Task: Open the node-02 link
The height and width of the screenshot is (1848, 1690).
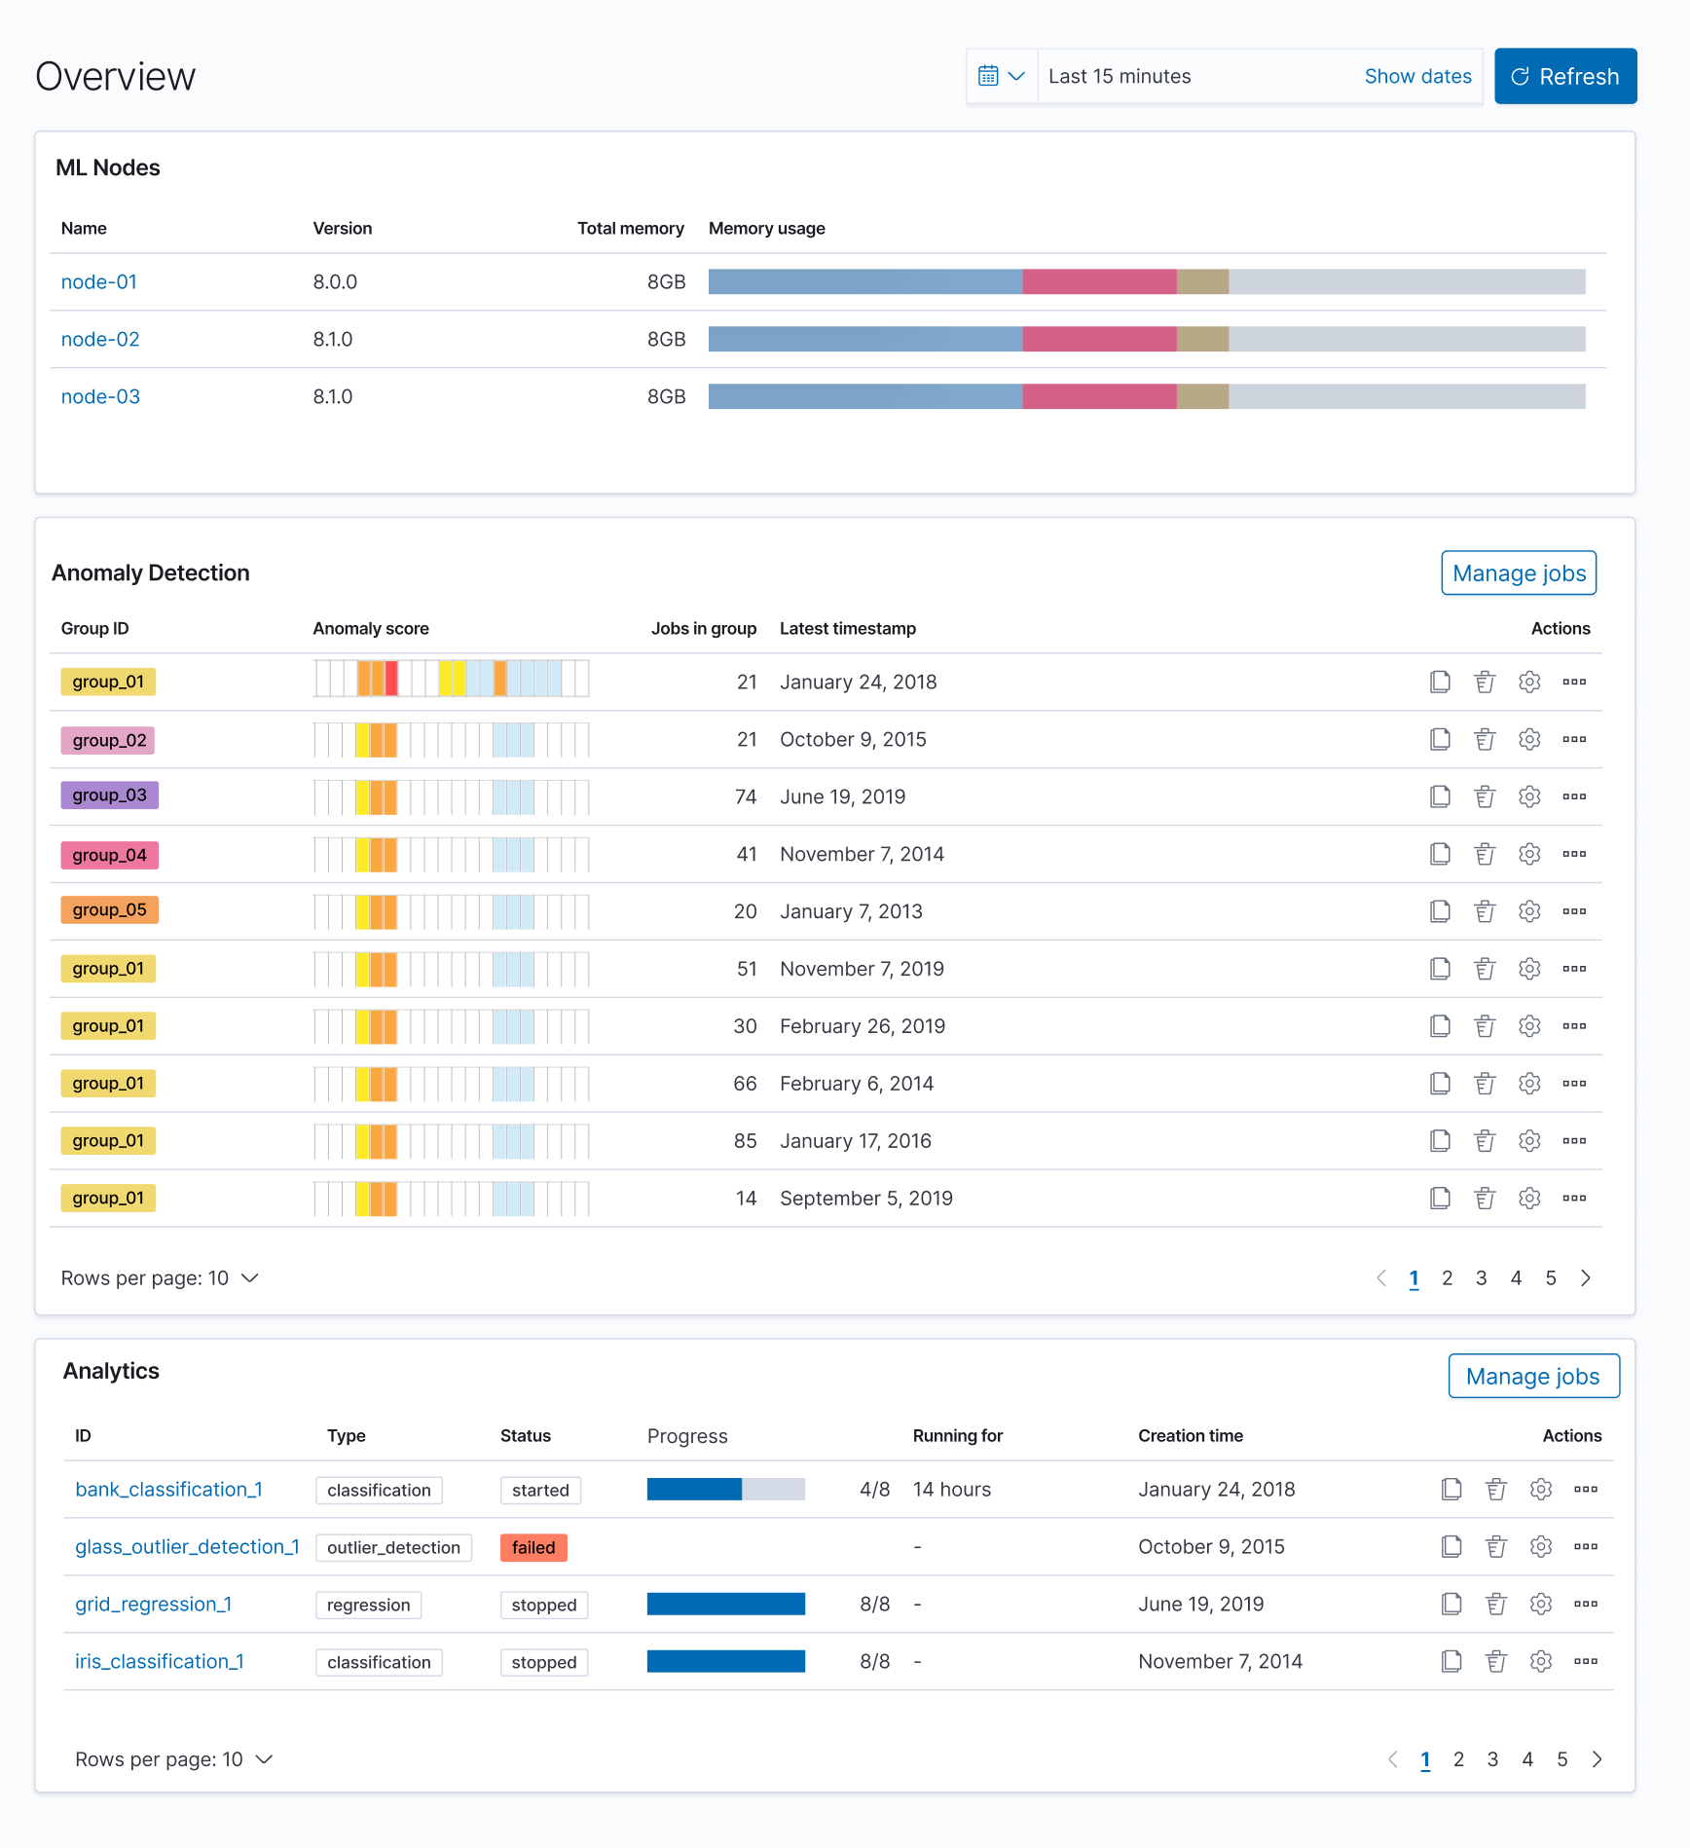Action: pyautogui.click(x=100, y=339)
